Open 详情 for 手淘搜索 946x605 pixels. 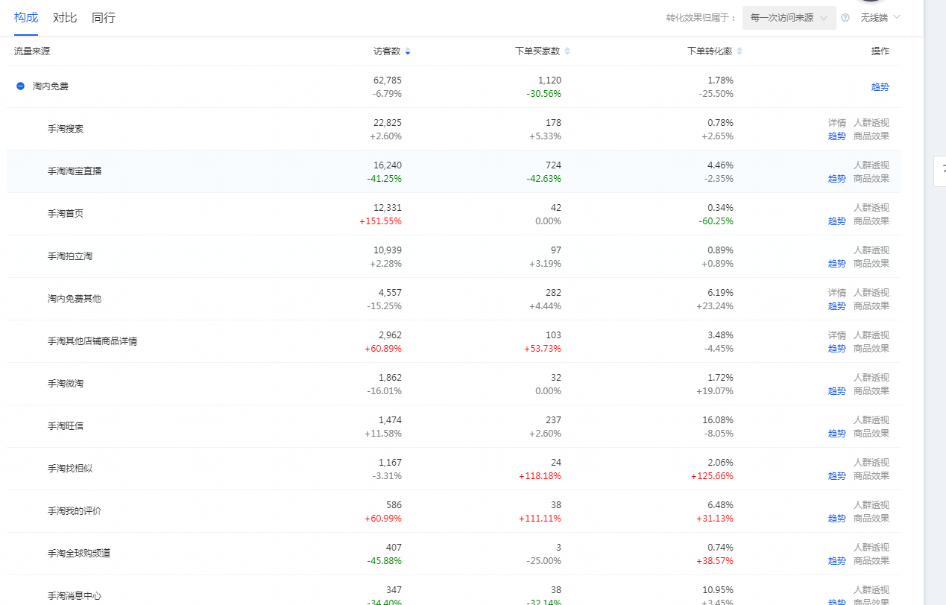pyautogui.click(x=837, y=122)
